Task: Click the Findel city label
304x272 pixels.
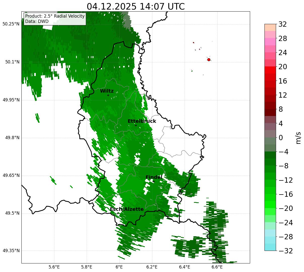Action: pyautogui.click(x=154, y=177)
